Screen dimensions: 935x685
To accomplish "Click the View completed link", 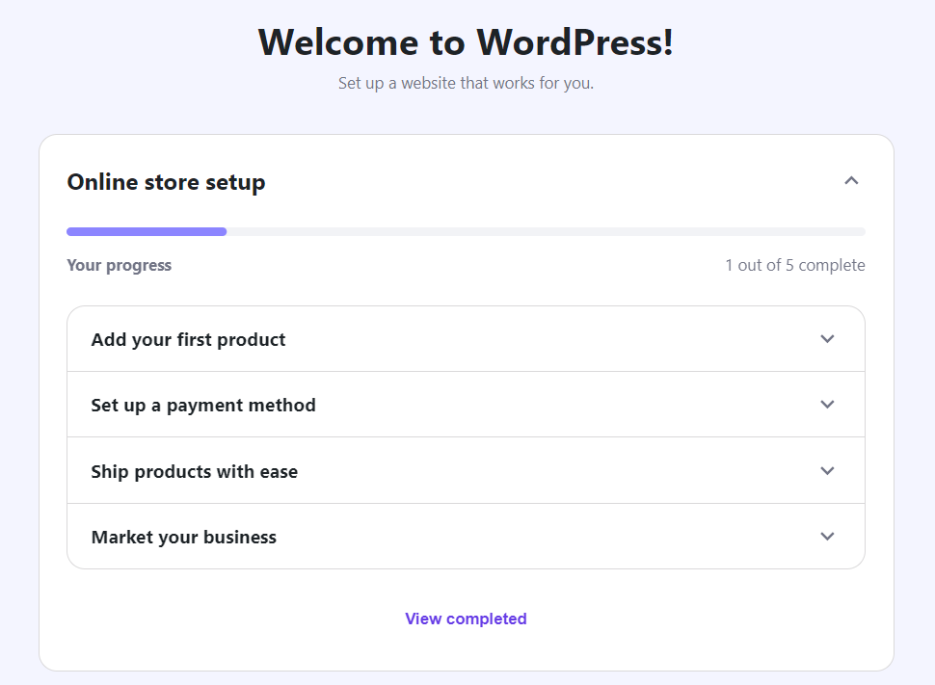I will (466, 618).
